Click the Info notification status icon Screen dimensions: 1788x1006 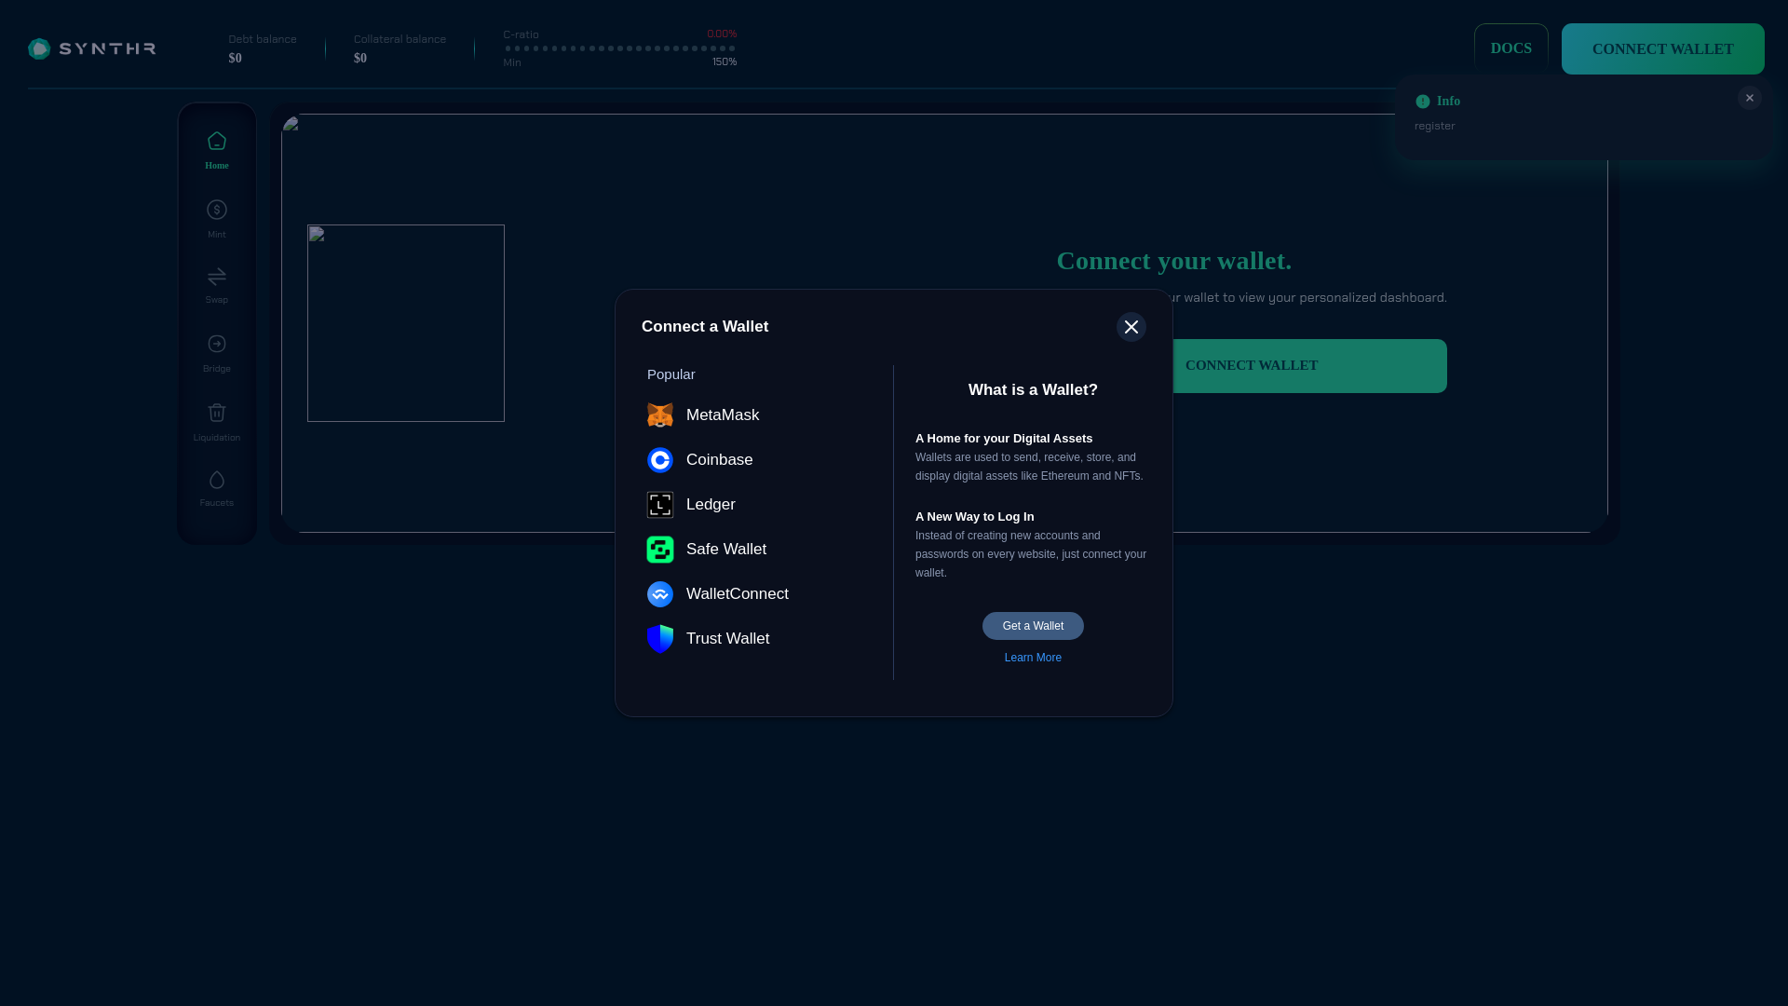pyautogui.click(x=1423, y=102)
